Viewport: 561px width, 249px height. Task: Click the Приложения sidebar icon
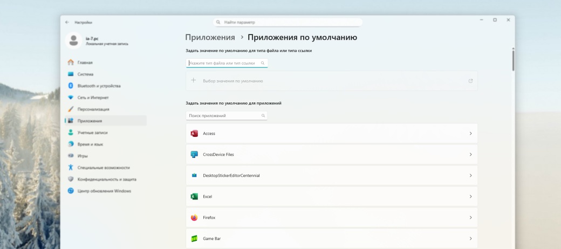click(x=71, y=121)
